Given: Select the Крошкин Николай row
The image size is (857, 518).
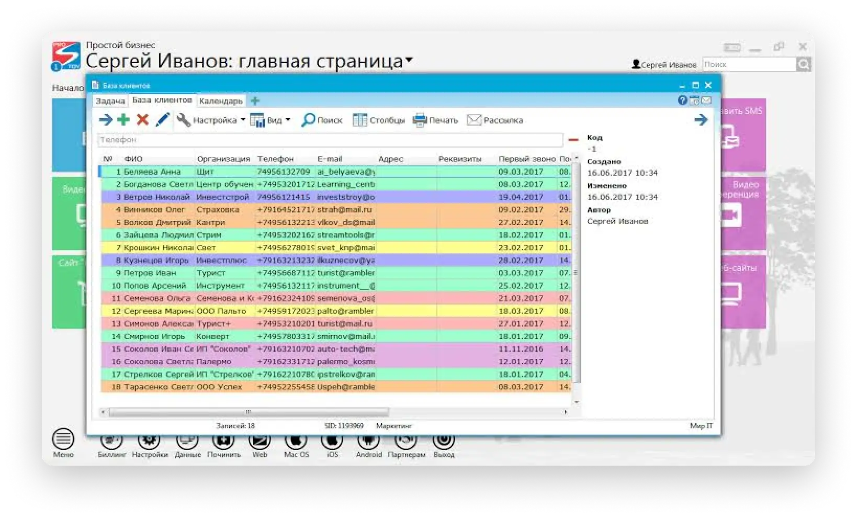Looking at the screenshot, I should (x=335, y=247).
